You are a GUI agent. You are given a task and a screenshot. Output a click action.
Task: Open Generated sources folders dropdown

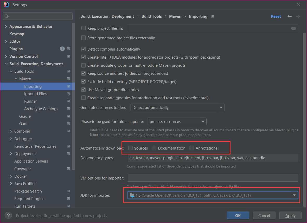coord(177,108)
